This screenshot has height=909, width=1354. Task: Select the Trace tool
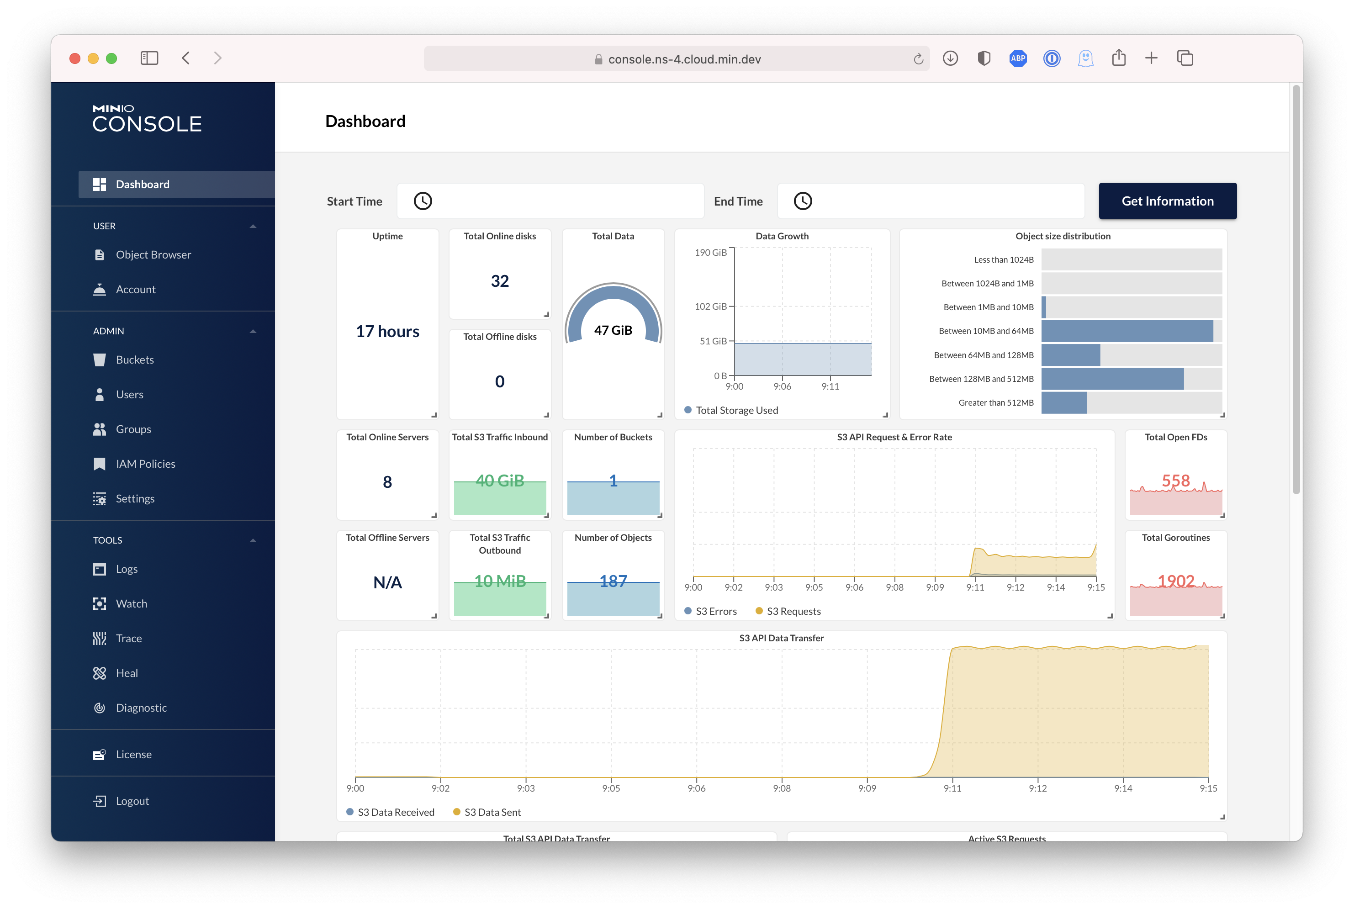coord(128,638)
